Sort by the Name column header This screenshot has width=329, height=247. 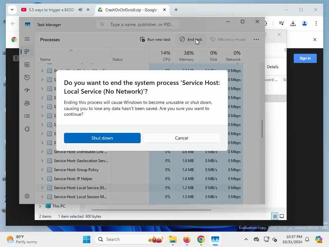tap(73, 56)
